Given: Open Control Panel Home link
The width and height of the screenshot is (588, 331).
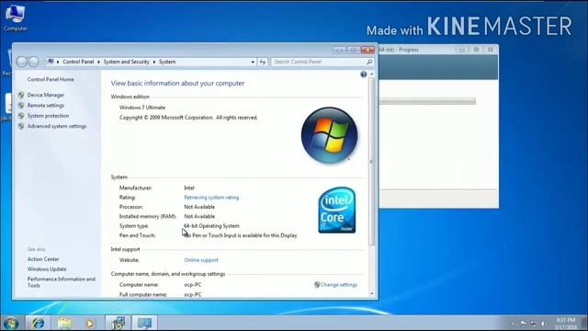Looking at the screenshot, I should [51, 80].
